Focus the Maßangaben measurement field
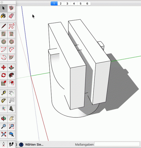Viewport: 141px width, 148px height. pyautogui.click(x=117, y=144)
